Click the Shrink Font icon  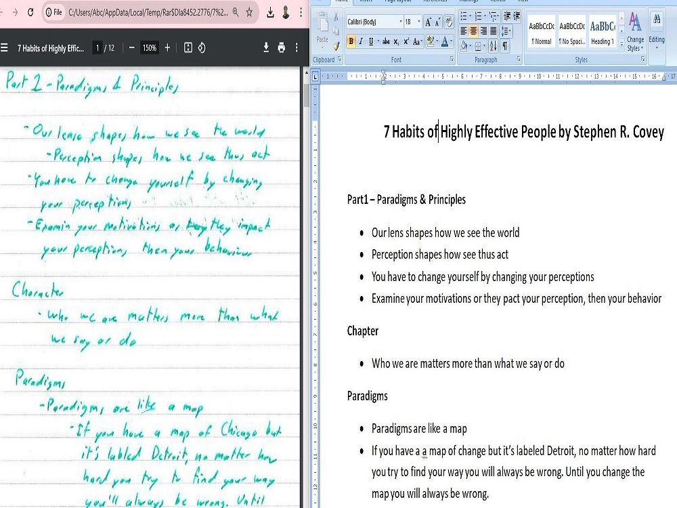[x=437, y=22]
